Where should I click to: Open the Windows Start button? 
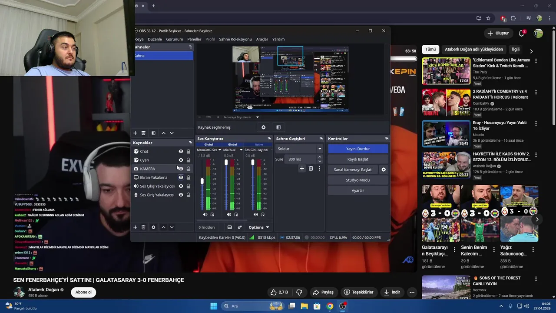coord(214,306)
